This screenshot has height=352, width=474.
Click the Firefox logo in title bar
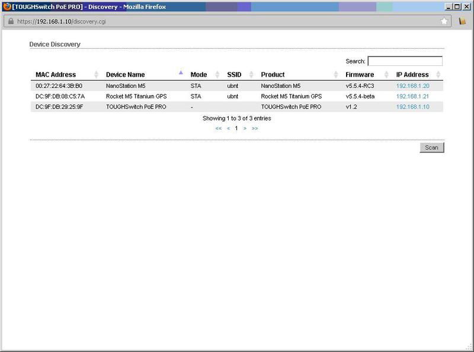click(x=7, y=7)
